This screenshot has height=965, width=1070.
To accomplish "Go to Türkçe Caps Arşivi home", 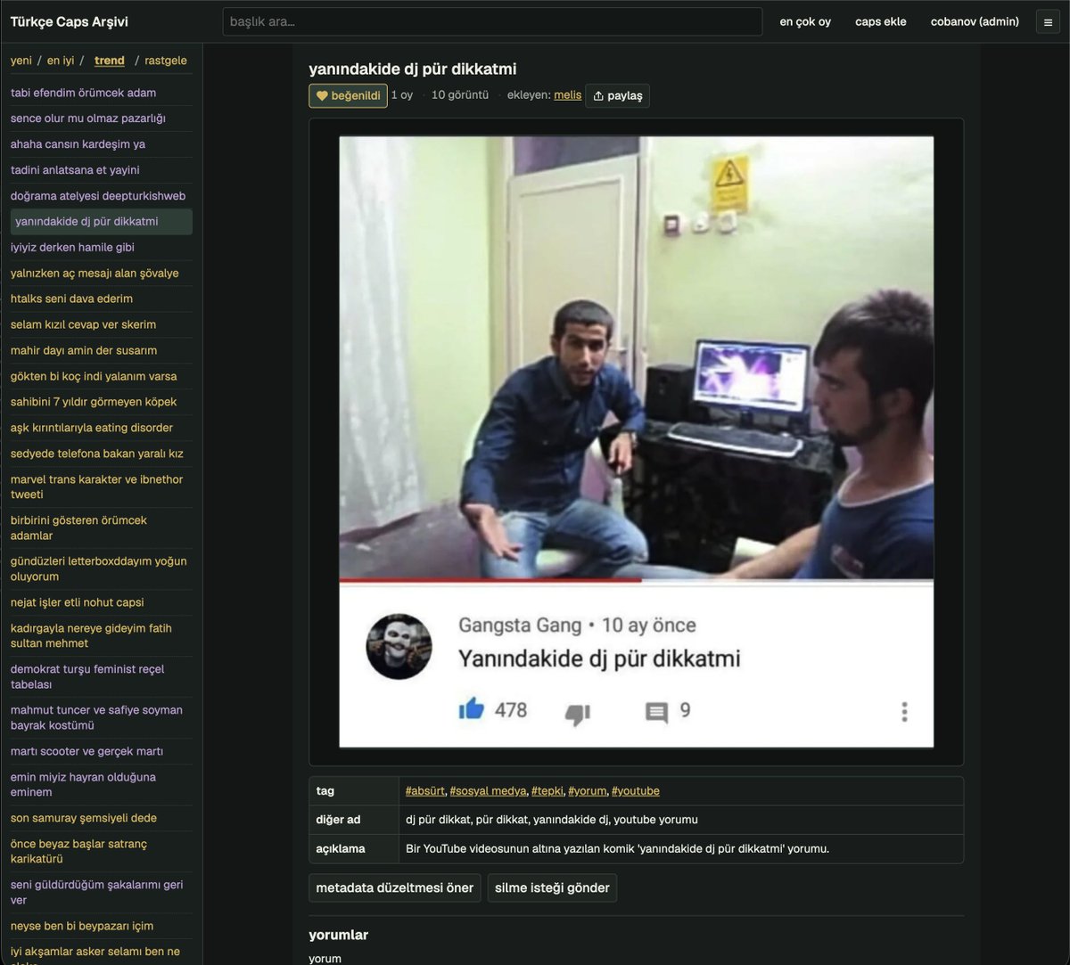I will 69,21.
